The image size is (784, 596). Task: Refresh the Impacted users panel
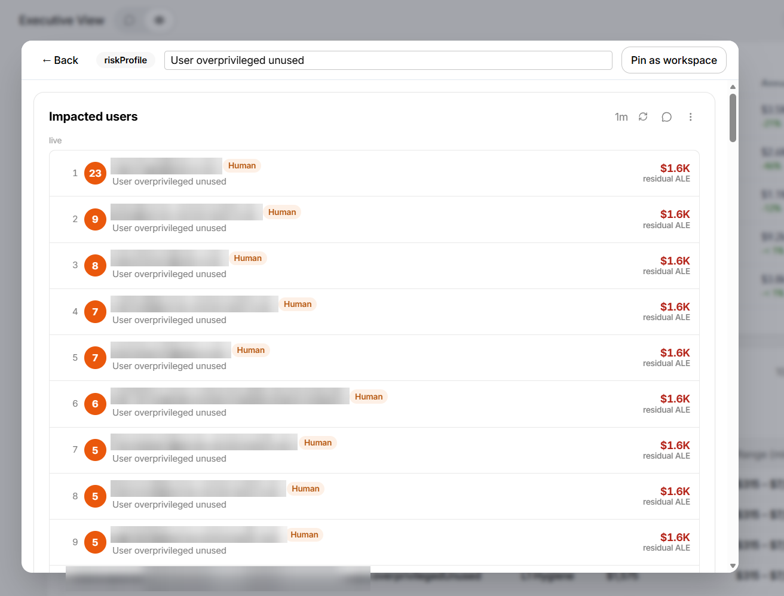click(643, 116)
